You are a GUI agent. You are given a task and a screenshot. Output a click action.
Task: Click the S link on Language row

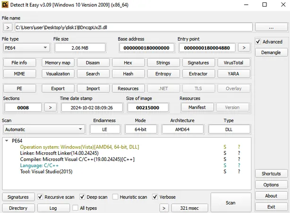[225, 165]
